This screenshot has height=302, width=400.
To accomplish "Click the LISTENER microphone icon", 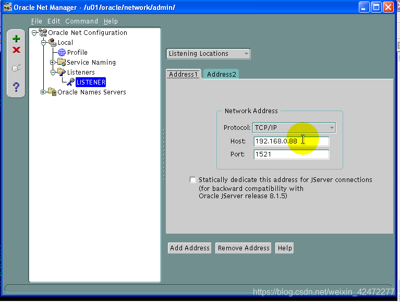I will tap(70, 82).
